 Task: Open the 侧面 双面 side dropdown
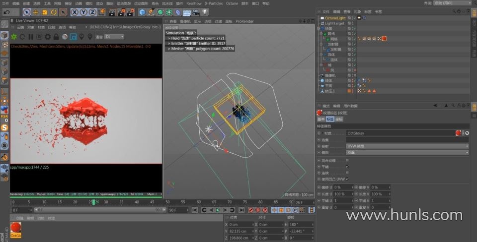click(x=407, y=153)
